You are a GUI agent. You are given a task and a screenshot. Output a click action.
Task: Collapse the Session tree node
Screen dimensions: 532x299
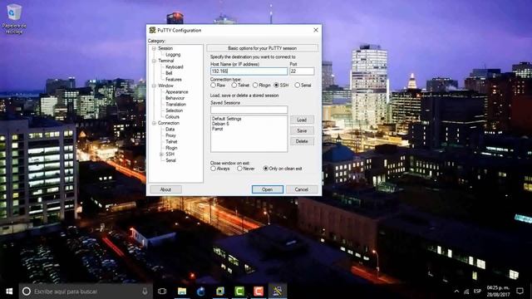pyautogui.click(x=154, y=48)
